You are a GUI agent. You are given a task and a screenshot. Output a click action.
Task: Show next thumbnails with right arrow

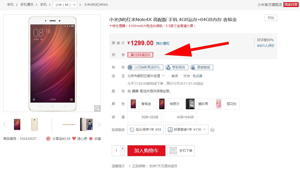[x=99, y=125]
